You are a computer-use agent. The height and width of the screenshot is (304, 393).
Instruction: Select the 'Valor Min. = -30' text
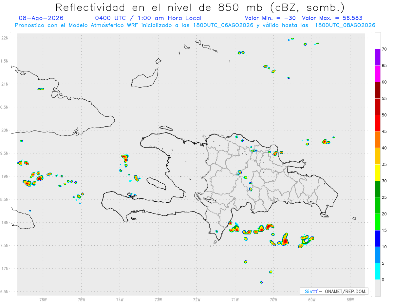(270, 18)
